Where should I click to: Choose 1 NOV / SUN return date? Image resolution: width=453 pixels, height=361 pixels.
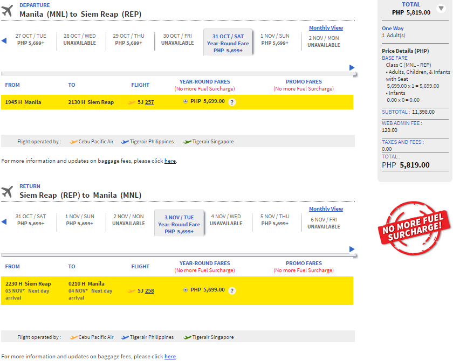[79, 220]
